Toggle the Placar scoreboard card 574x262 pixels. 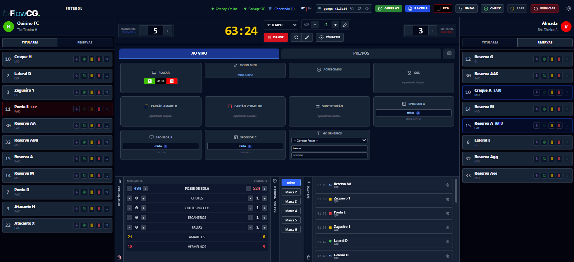[x=161, y=78]
